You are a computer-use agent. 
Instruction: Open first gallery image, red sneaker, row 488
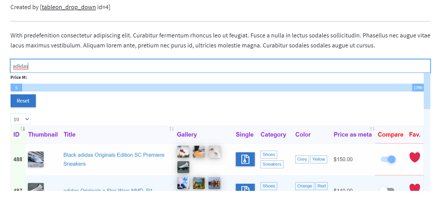point(183,152)
